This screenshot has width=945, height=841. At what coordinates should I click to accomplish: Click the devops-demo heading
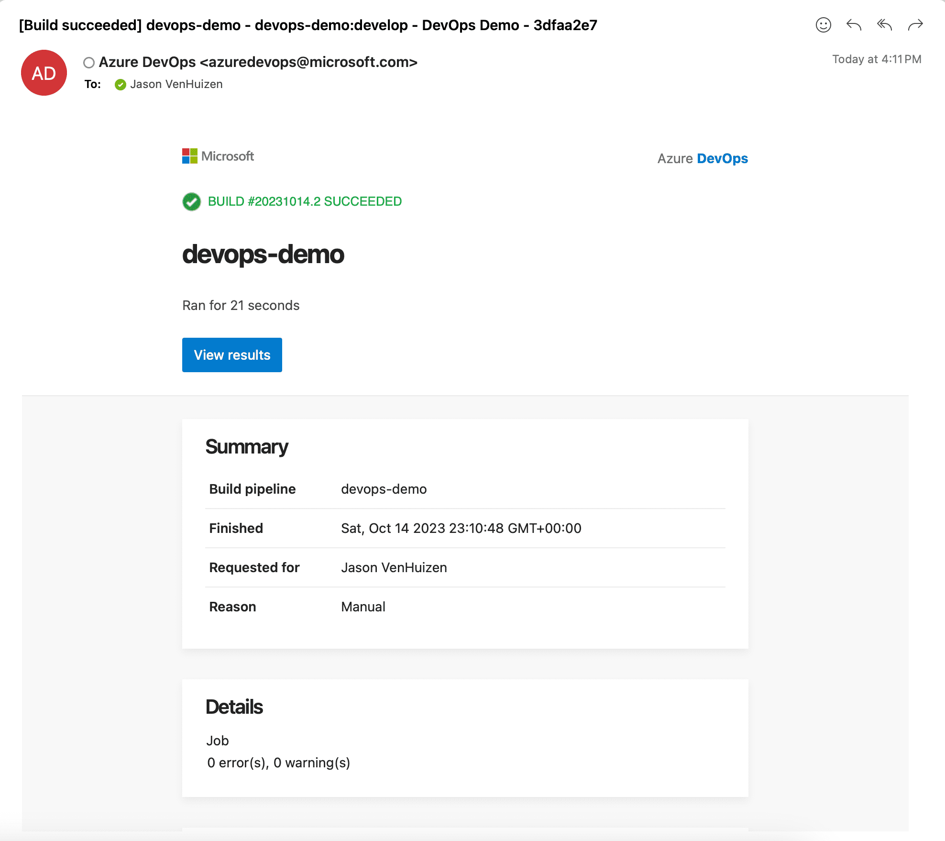(263, 254)
